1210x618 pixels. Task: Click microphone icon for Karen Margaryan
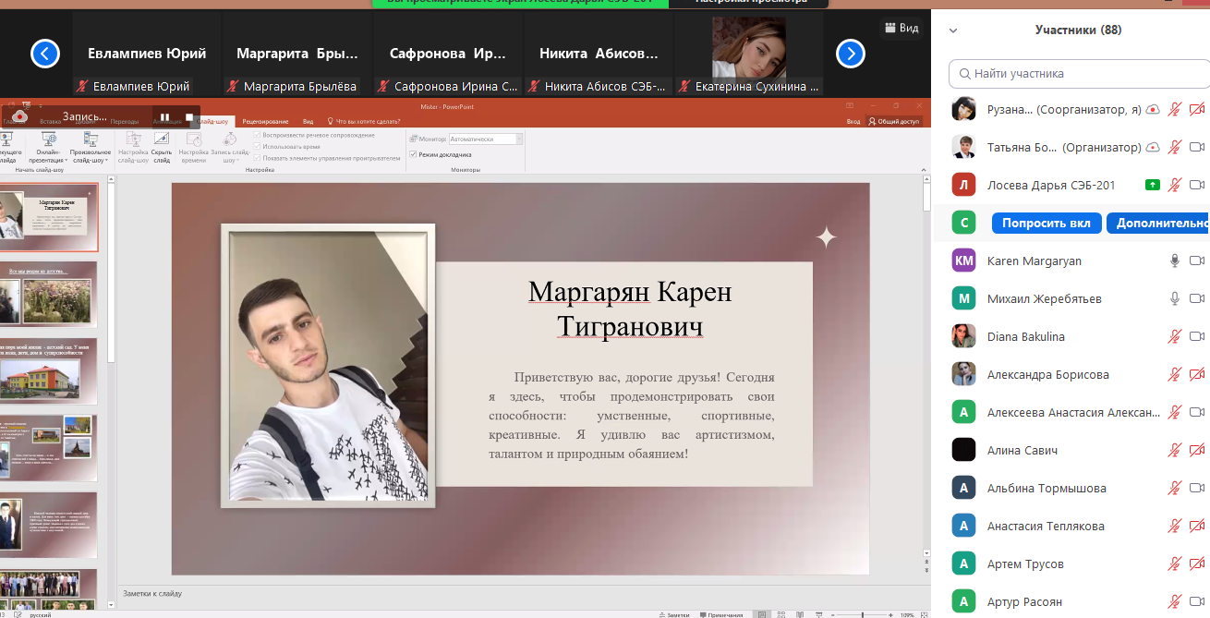click(x=1175, y=261)
